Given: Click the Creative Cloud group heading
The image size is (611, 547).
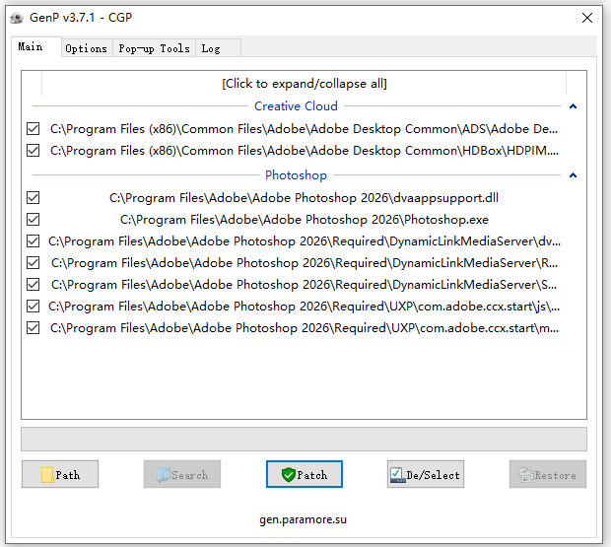Looking at the screenshot, I should click(x=297, y=106).
